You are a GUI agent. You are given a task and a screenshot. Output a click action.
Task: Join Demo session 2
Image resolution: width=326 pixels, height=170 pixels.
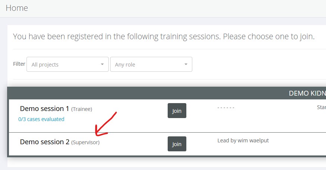[177, 144]
